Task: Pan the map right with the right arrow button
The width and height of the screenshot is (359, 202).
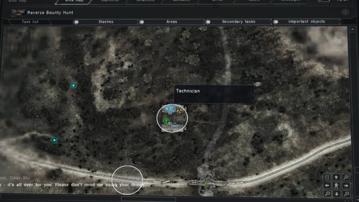Action: (x=346, y=186)
